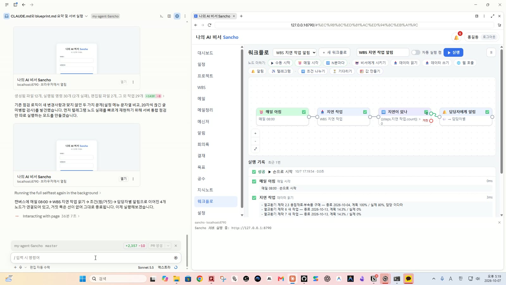Open the Claude panel three-dot menu
Screen dimensions: 506x285
coord(185,16)
